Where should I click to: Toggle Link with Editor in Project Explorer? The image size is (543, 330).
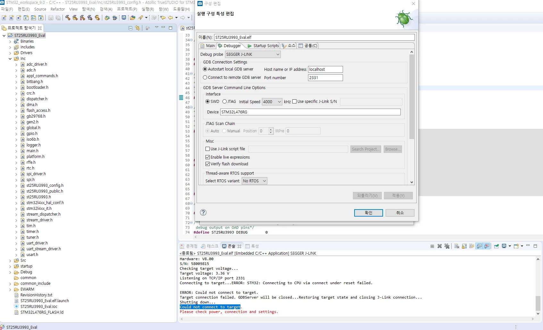[x=138, y=28]
